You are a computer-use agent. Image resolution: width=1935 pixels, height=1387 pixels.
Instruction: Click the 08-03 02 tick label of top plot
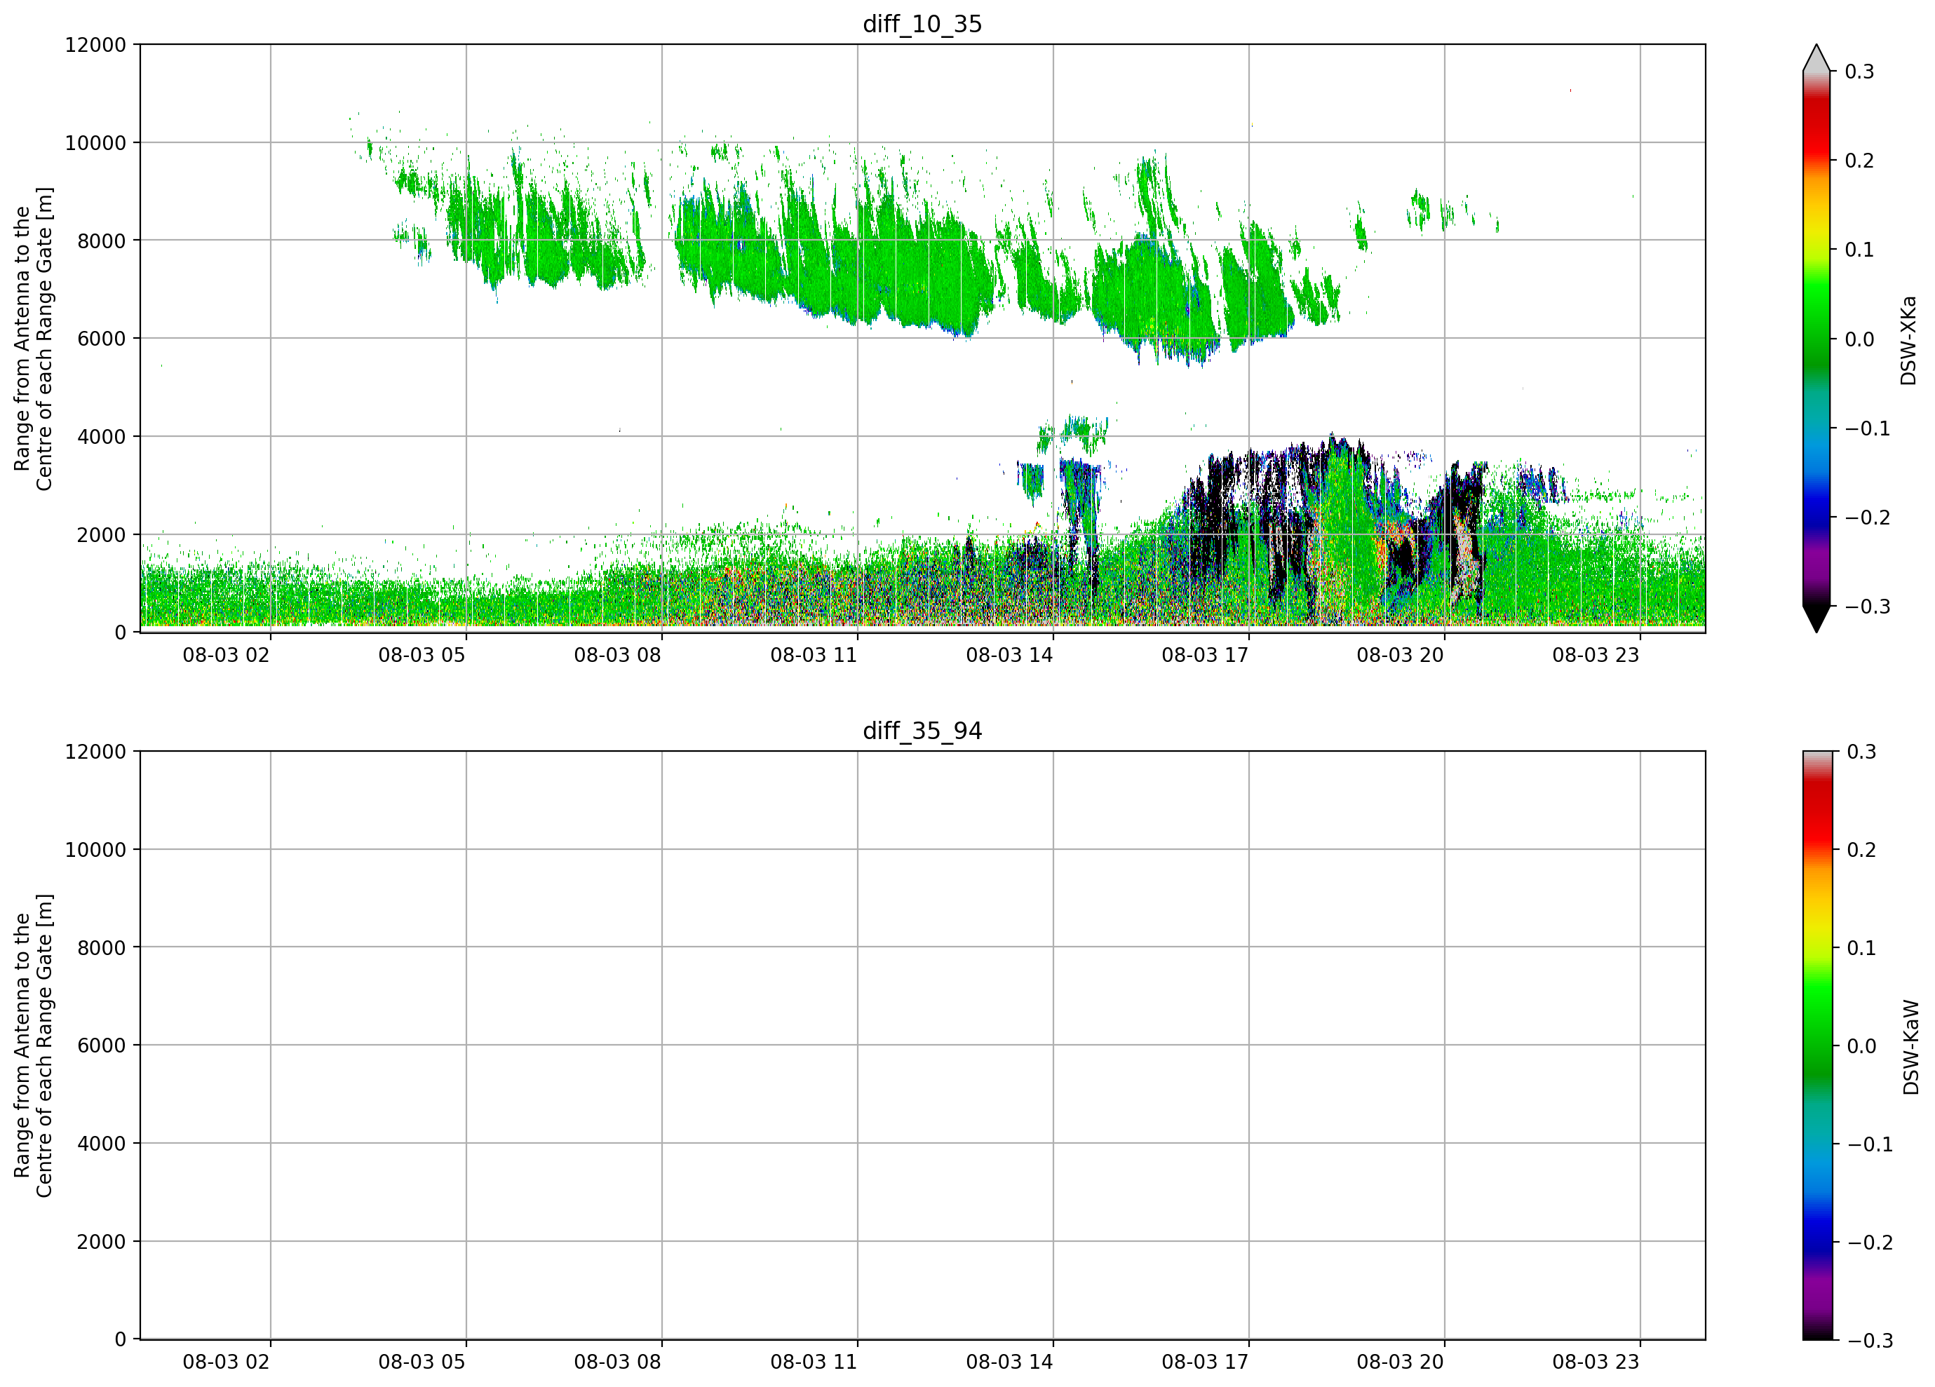coord(226,655)
